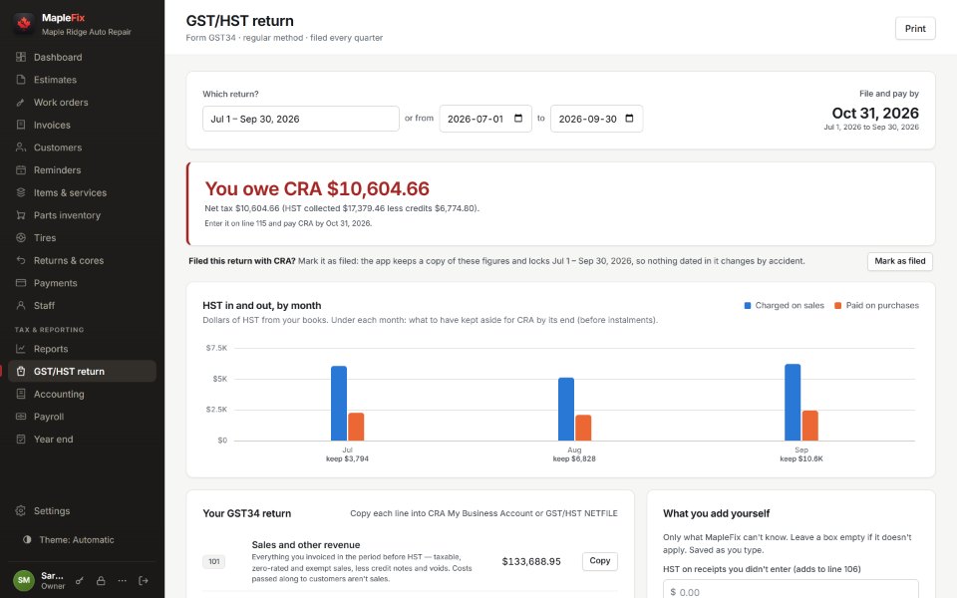Click the $133,688.95 revenue amount
Image resolution: width=957 pixels, height=598 pixels.
(531, 561)
